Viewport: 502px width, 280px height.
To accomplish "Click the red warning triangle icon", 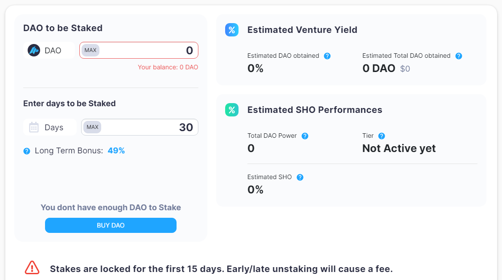I will [x=32, y=267].
